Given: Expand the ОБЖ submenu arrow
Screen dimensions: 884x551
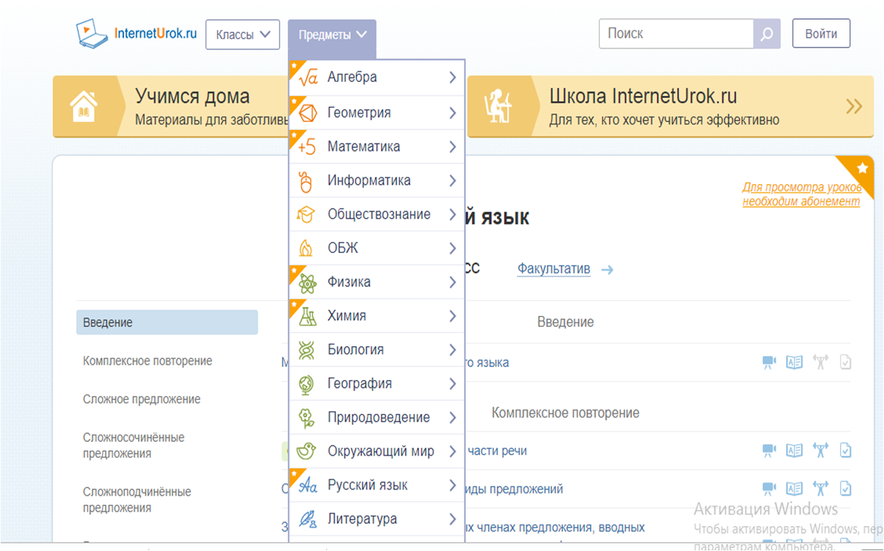Looking at the screenshot, I should [x=453, y=248].
